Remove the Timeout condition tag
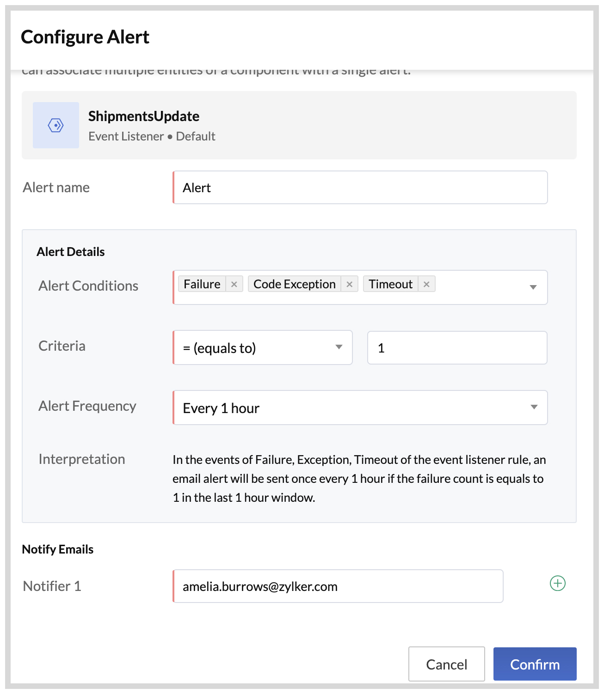The height and width of the screenshot is (694, 604). [426, 283]
